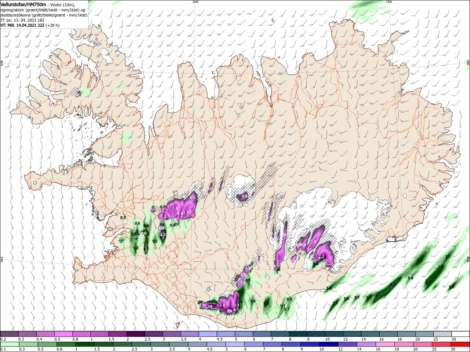Click the 2.2 rain value offshore in the southeast
The width and height of the screenshot is (470, 352).
pos(379,297)
